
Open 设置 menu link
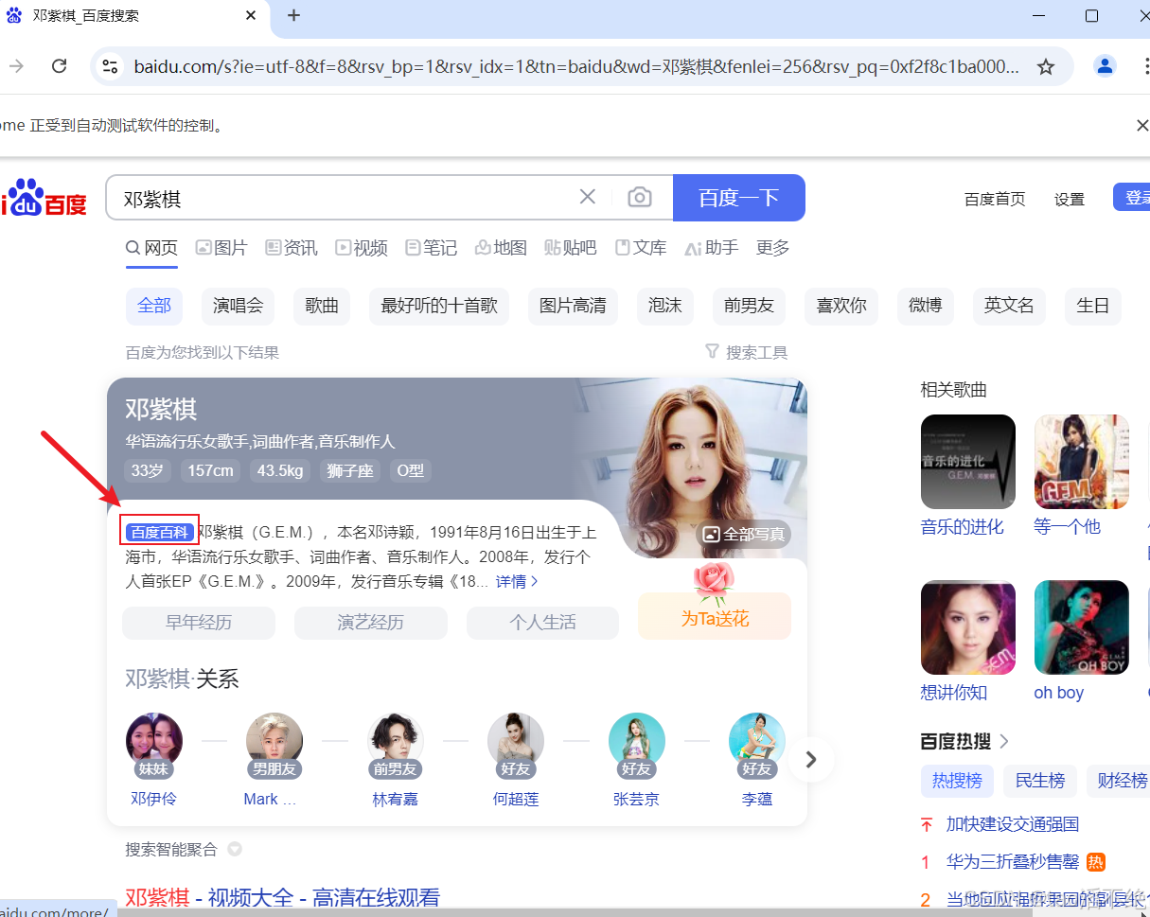[1070, 199]
